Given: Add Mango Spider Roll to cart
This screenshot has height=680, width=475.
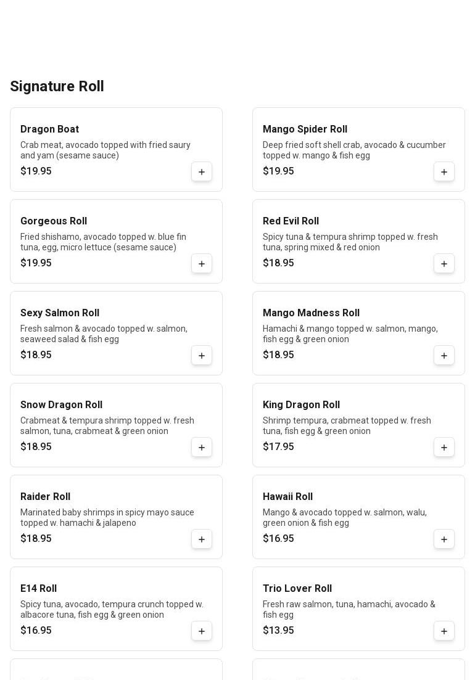Looking at the screenshot, I should pyautogui.click(x=444, y=171).
